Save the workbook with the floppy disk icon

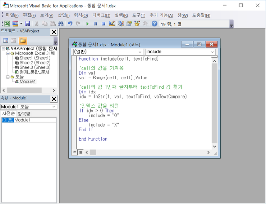coord(27,24)
